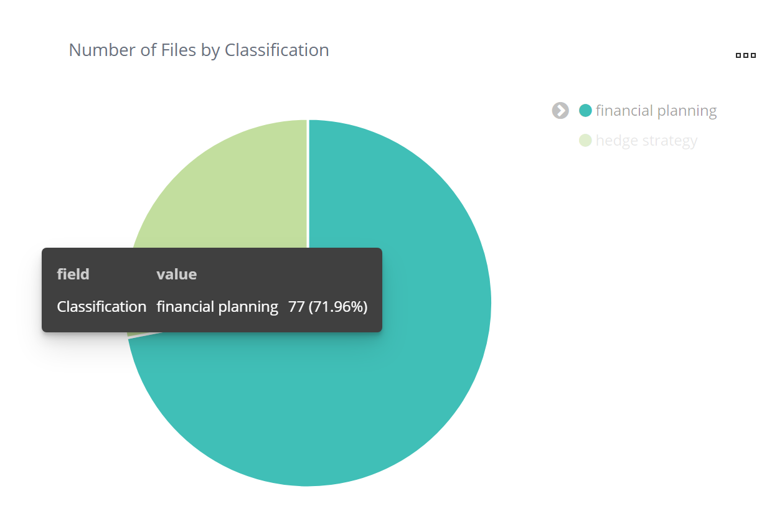Screen dimensions: 772x529
Task: Click the leftmost square of the options icon
Action: tap(738, 55)
